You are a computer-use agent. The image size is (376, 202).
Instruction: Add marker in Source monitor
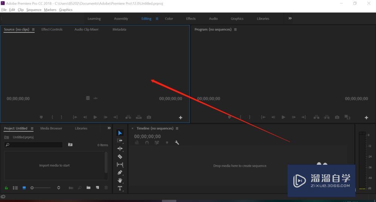[x=41, y=117]
